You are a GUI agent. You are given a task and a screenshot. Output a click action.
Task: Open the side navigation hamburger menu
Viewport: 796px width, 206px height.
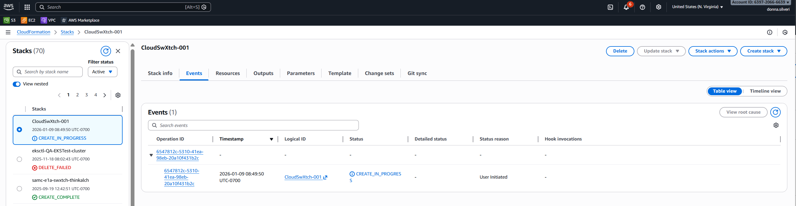pyautogui.click(x=8, y=32)
